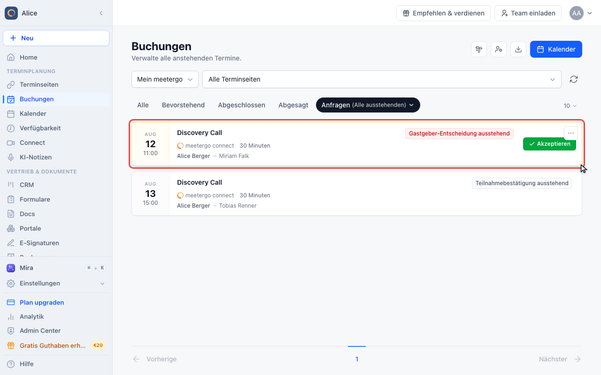Open the AA profile avatar menu
This screenshot has height=375, width=601.
(581, 13)
